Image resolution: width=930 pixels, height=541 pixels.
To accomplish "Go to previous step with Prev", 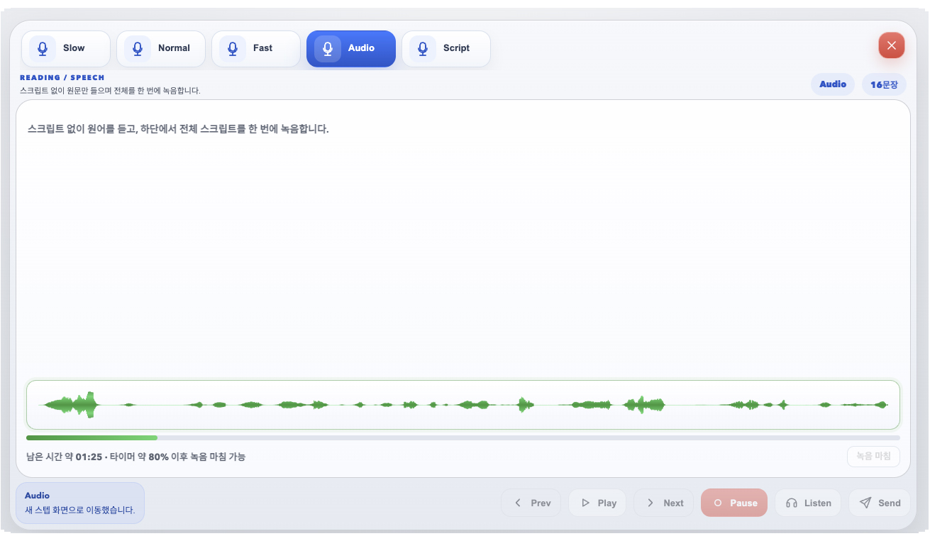I will point(531,503).
